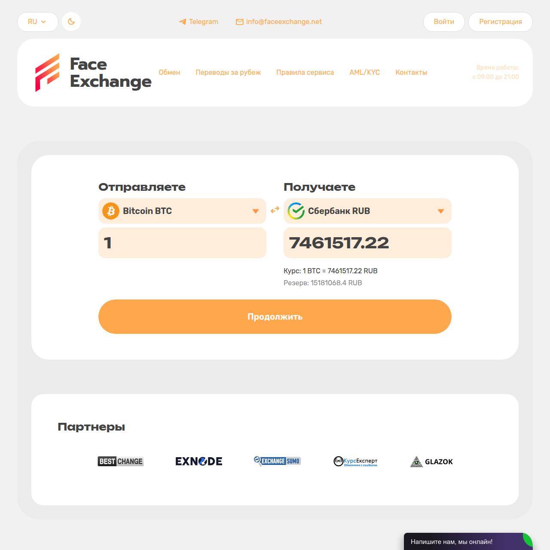This screenshot has width=550, height=550.
Task: Open the Сбербанк RUB receive currency dropdown
Action: pyautogui.click(x=367, y=211)
